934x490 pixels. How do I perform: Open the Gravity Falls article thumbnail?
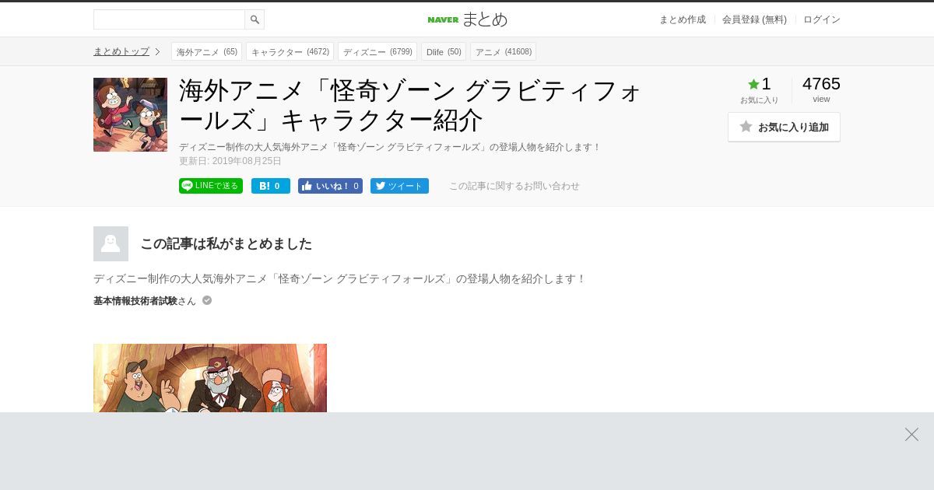coord(130,114)
